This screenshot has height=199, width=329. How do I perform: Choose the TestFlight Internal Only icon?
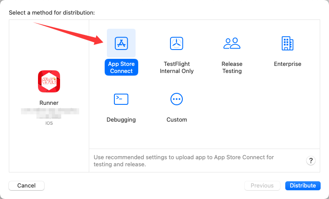tap(177, 43)
